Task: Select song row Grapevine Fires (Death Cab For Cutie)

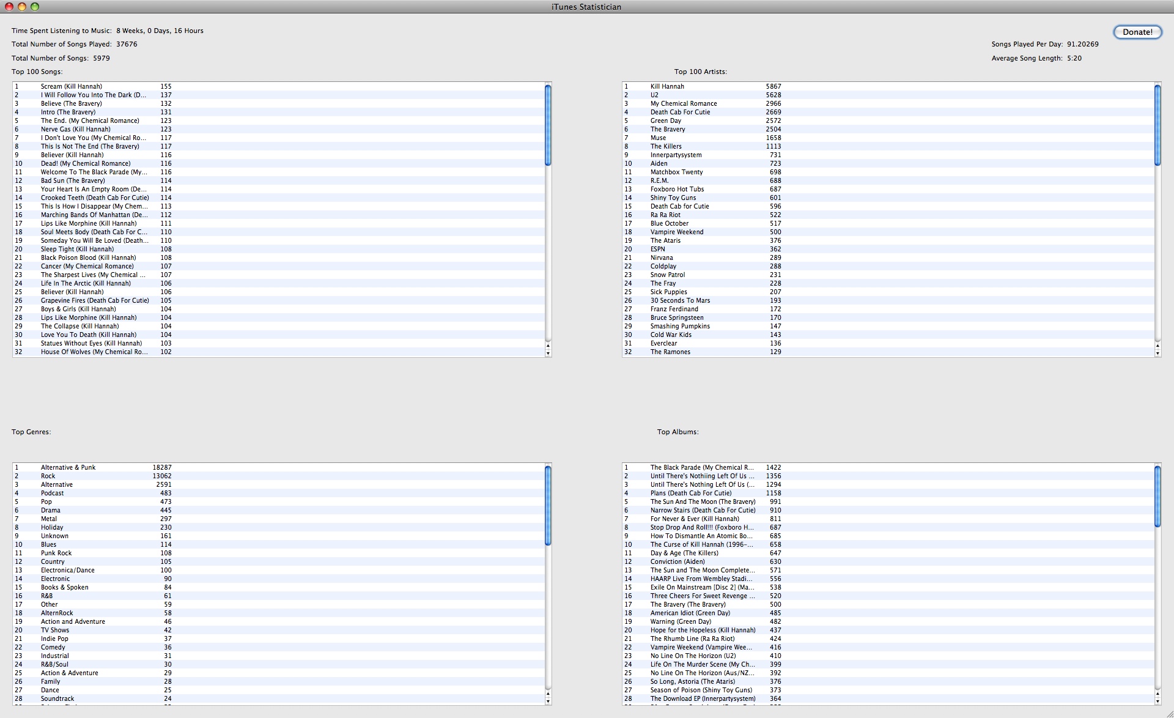Action: pyautogui.click(x=278, y=300)
